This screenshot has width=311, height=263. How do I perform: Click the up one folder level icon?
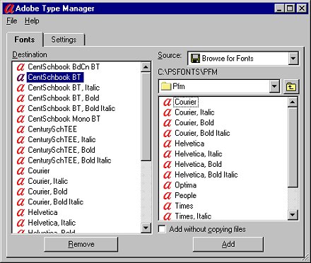point(291,86)
